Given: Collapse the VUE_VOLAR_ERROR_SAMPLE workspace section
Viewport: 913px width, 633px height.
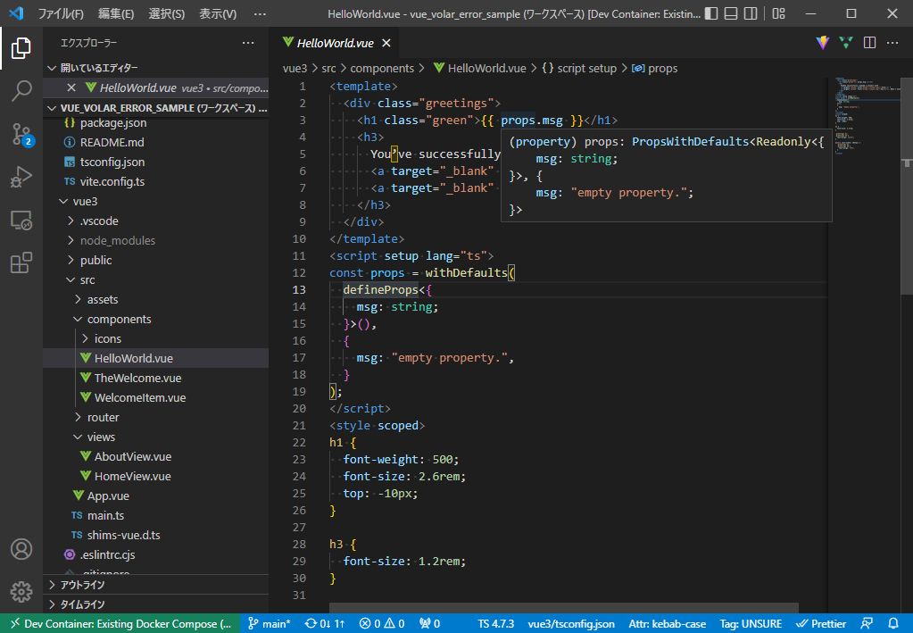Looking at the screenshot, I should point(156,108).
